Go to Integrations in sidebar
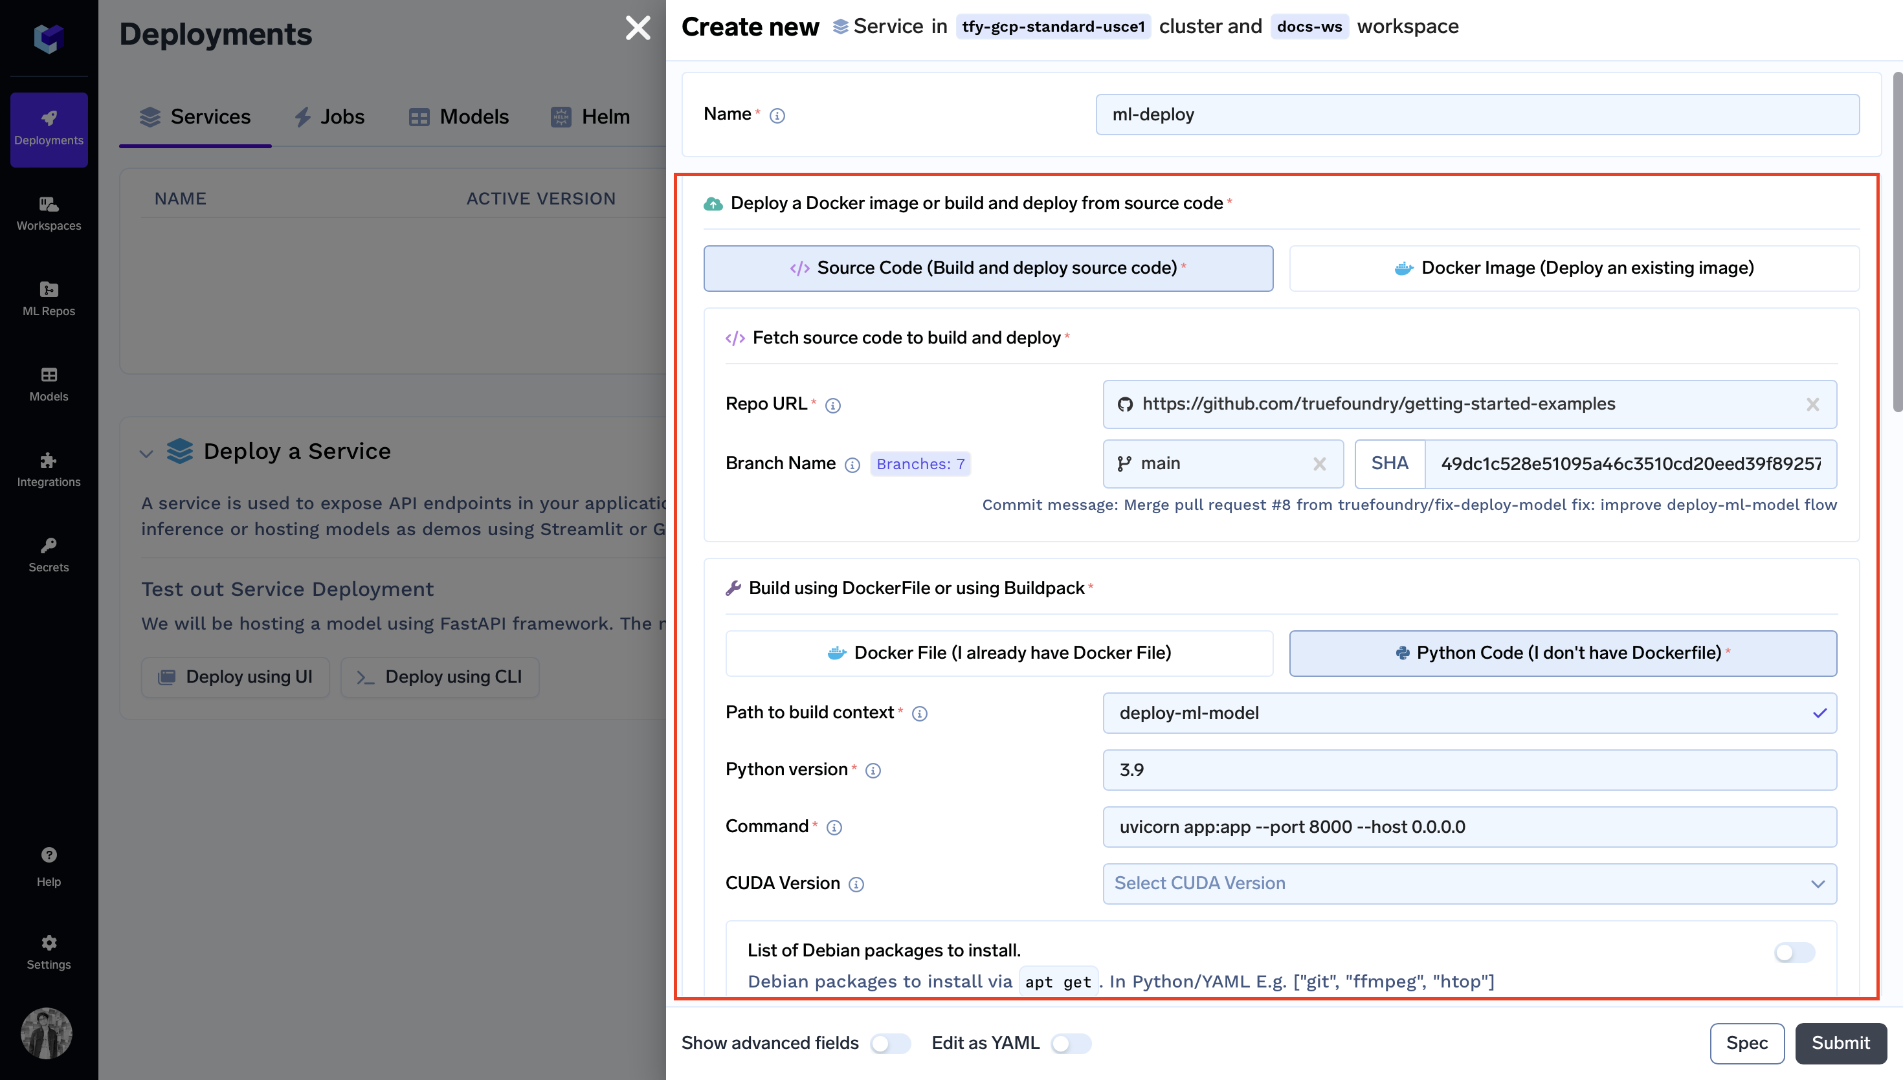The height and width of the screenshot is (1080, 1903). coord(49,468)
